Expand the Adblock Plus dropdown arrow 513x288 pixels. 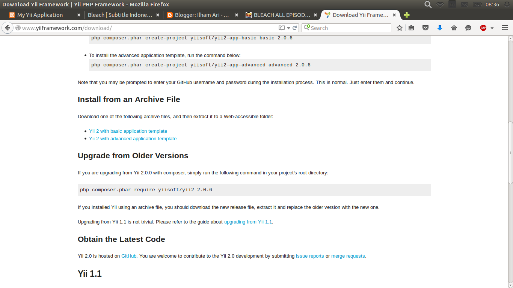[x=492, y=28]
